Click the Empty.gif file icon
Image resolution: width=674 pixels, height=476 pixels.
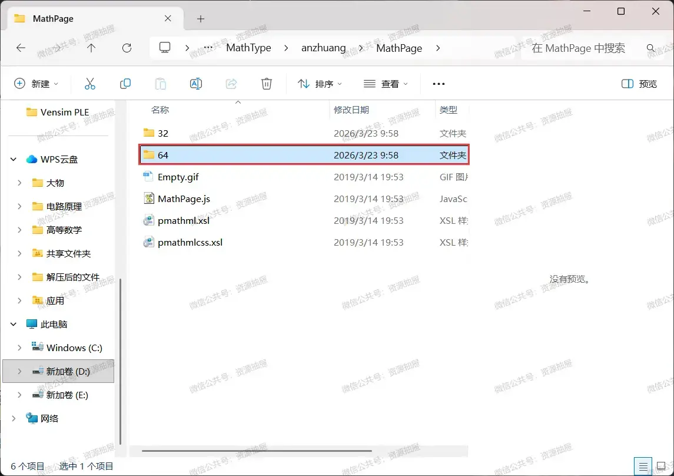pyautogui.click(x=149, y=176)
